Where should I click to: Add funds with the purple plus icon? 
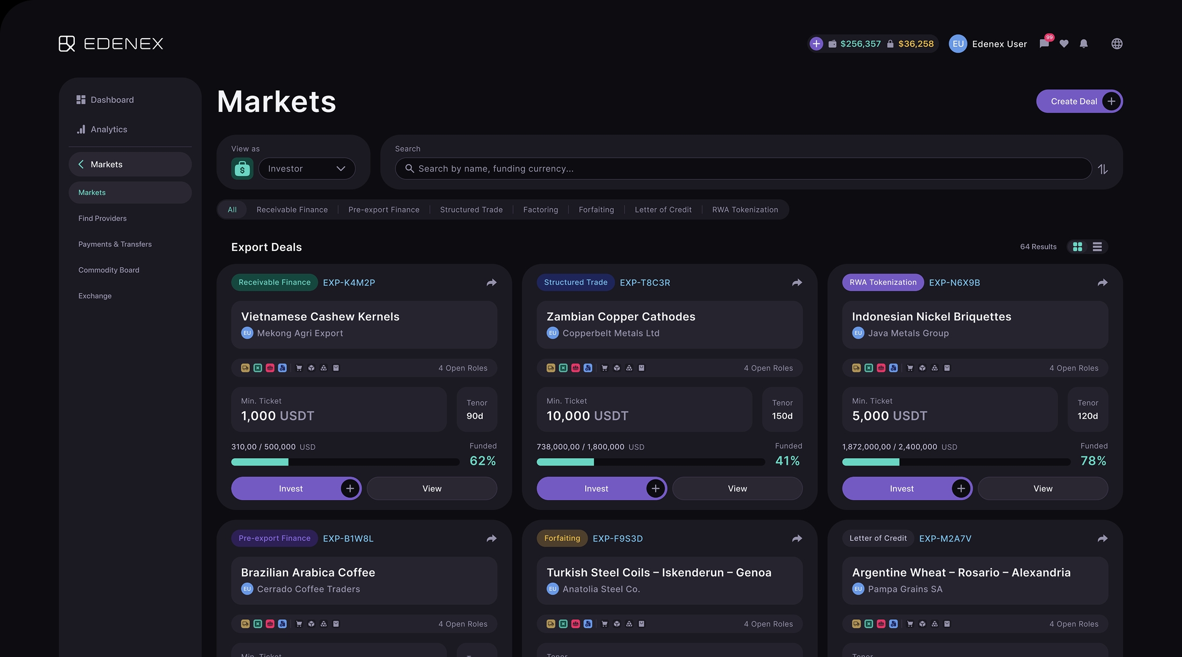coord(817,44)
